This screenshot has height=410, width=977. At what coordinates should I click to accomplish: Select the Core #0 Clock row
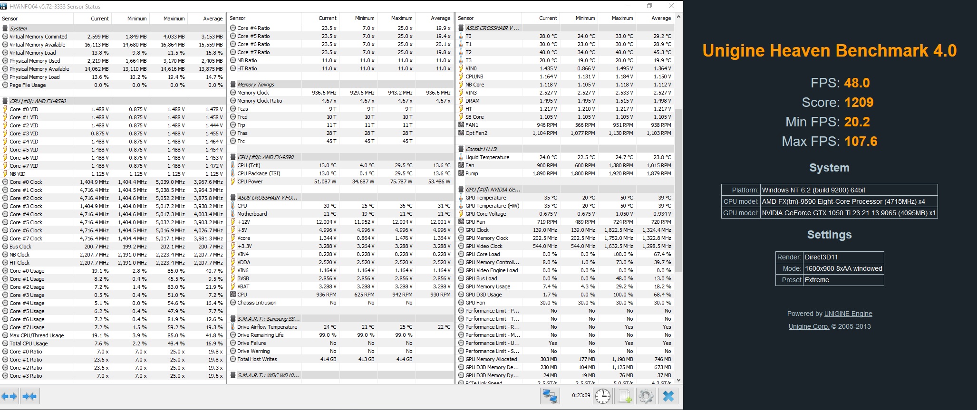tap(113, 182)
